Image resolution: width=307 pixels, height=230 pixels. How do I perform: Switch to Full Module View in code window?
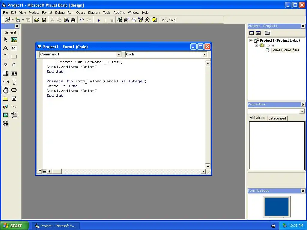coord(44,171)
